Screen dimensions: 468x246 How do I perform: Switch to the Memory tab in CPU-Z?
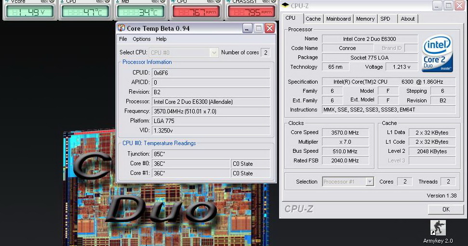[365, 19]
